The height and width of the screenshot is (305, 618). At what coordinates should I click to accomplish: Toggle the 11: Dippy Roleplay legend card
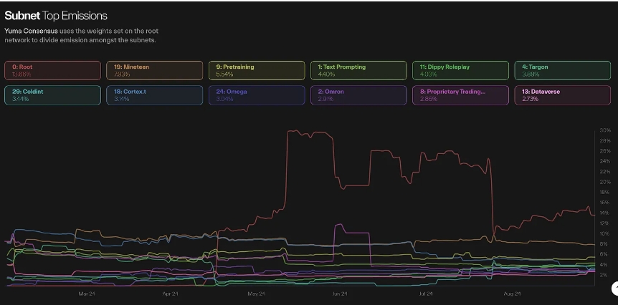[461, 70]
